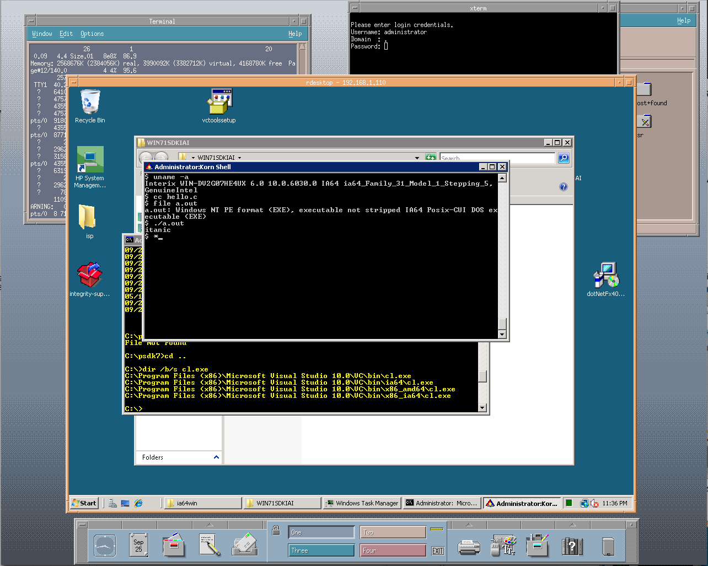708x566 pixels.
Task: Open the Options menu in Terminal
Action: coord(92,34)
